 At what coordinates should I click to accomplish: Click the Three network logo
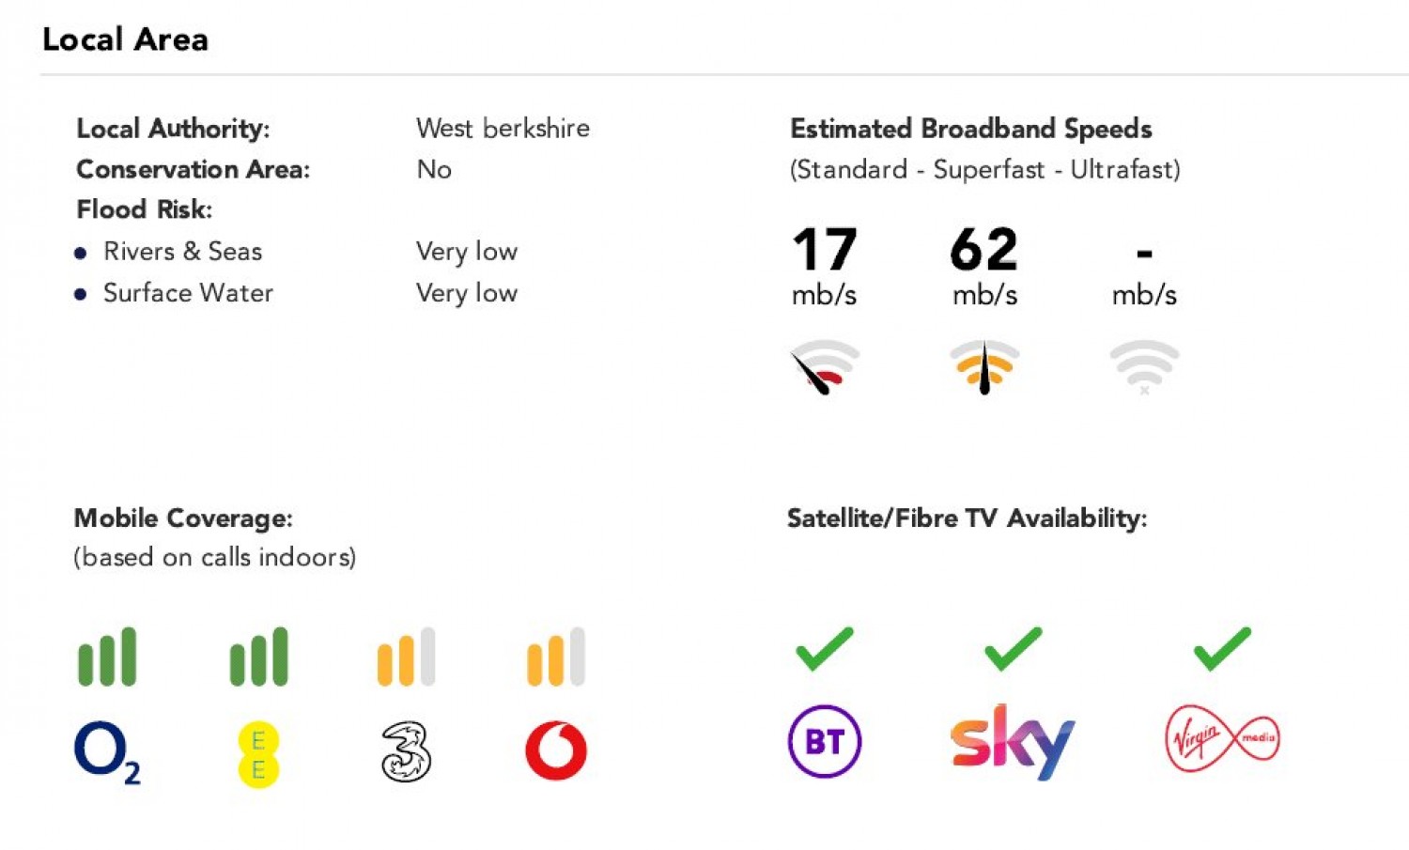pos(406,752)
